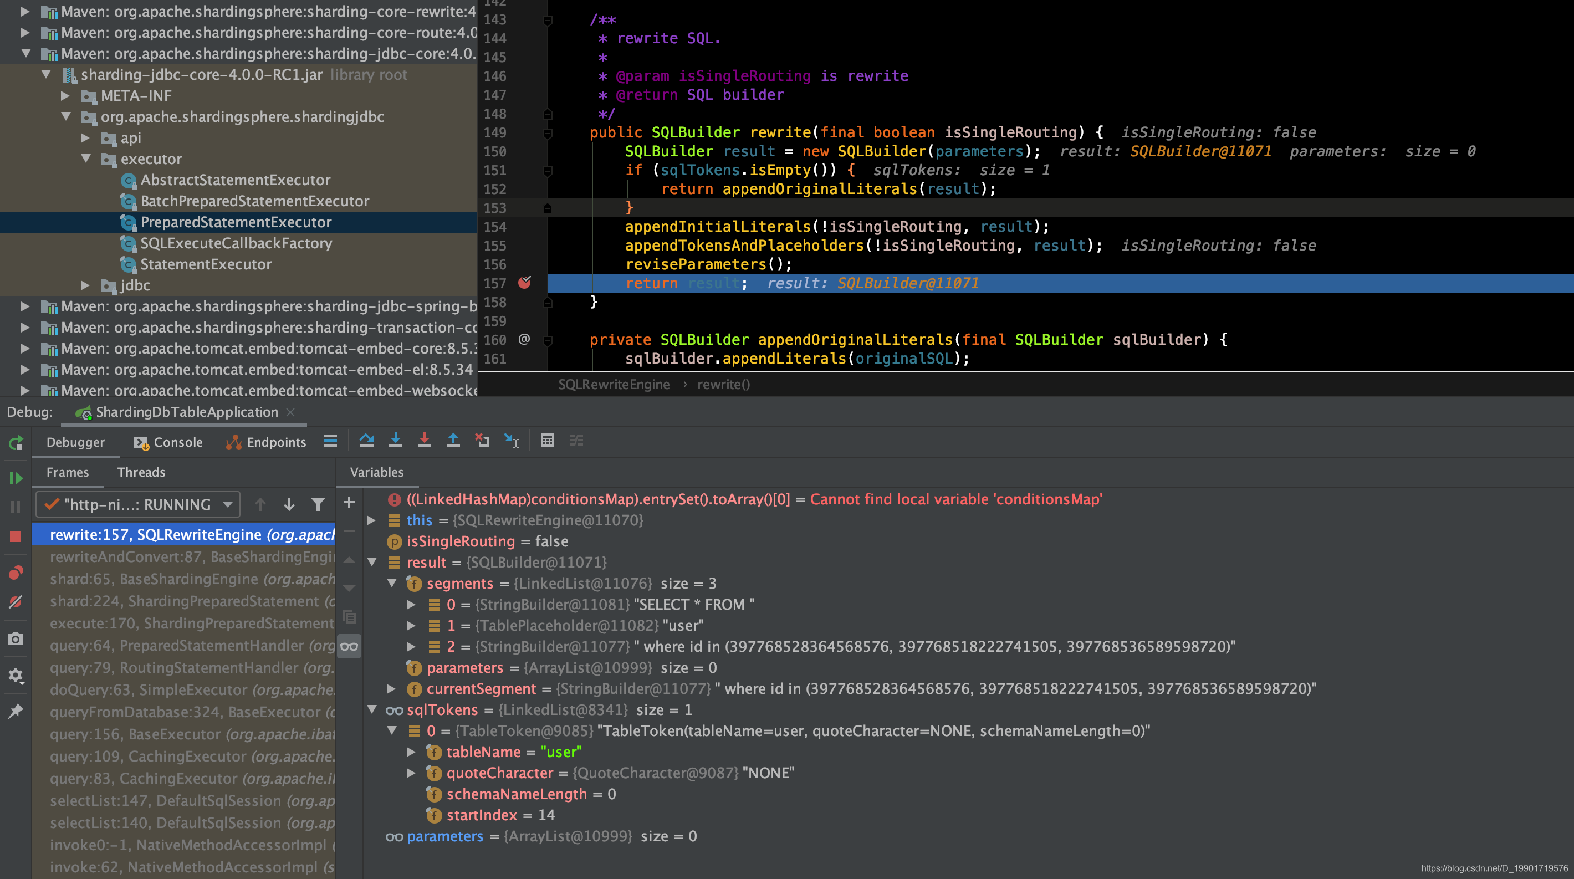Resume program with the green play icon

tap(16, 478)
